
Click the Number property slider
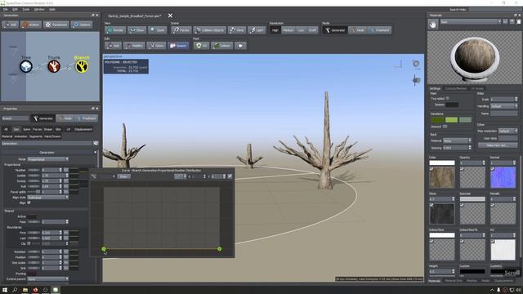(34, 170)
